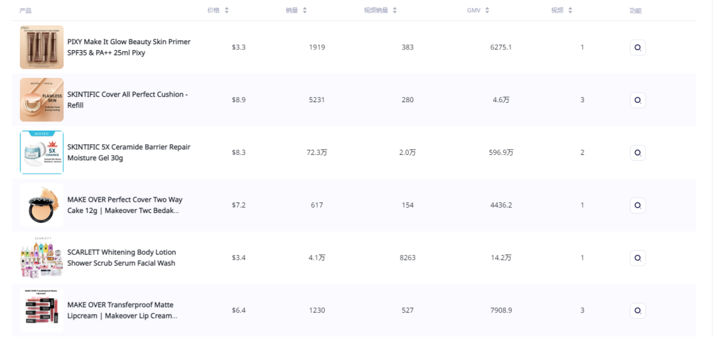This screenshot has height=337, width=713.
Task: Sort by 价格 column arrows
Action: (x=226, y=11)
